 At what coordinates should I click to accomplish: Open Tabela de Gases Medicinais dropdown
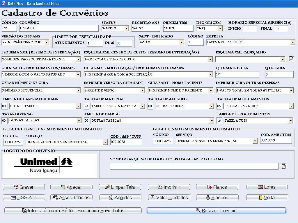78,106
